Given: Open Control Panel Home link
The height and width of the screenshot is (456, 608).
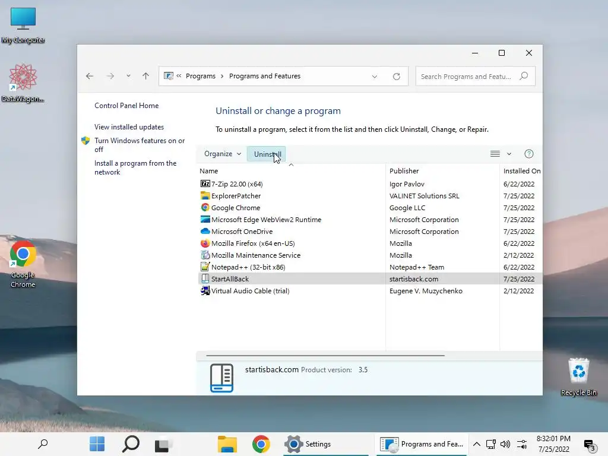Looking at the screenshot, I should coord(126,106).
